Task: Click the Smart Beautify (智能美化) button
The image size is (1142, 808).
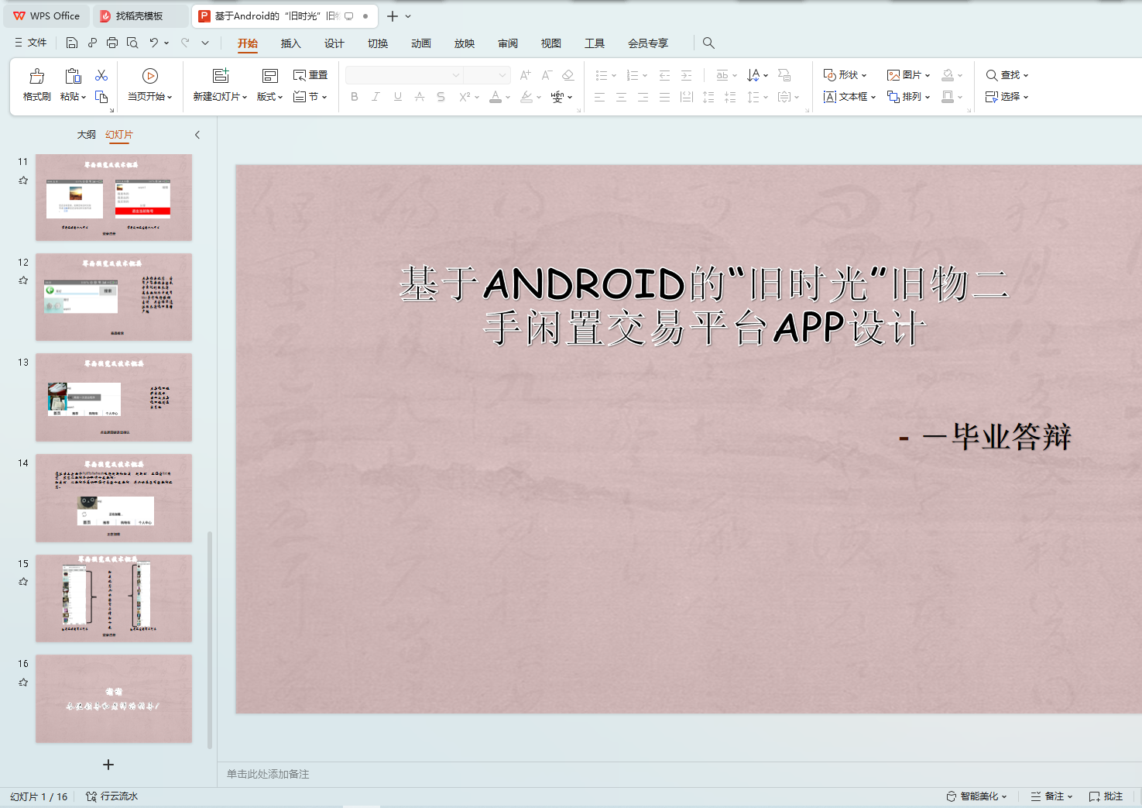Action: [976, 796]
